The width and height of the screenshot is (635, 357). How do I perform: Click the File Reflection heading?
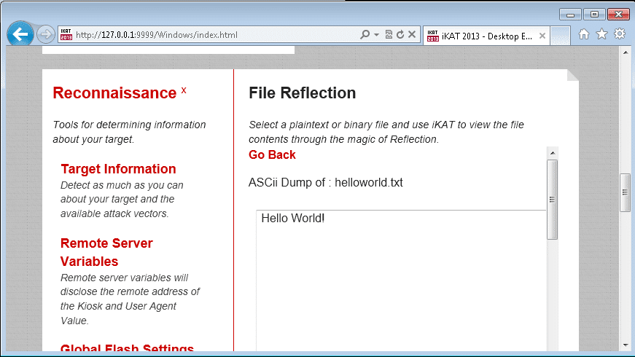pyautogui.click(x=302, y=93)
